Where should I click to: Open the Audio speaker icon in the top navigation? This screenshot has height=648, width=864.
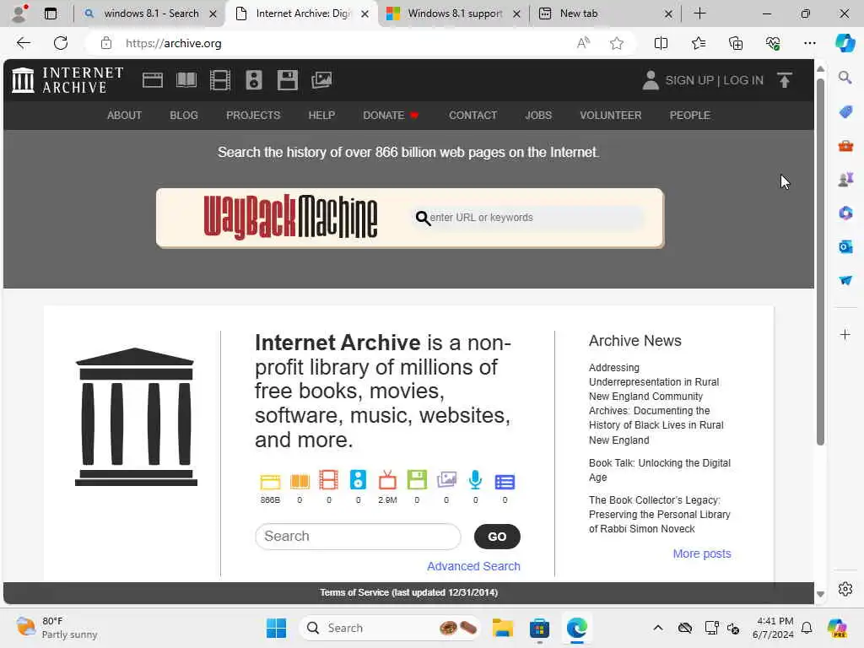pyautogui.click(x=253, y=80)
